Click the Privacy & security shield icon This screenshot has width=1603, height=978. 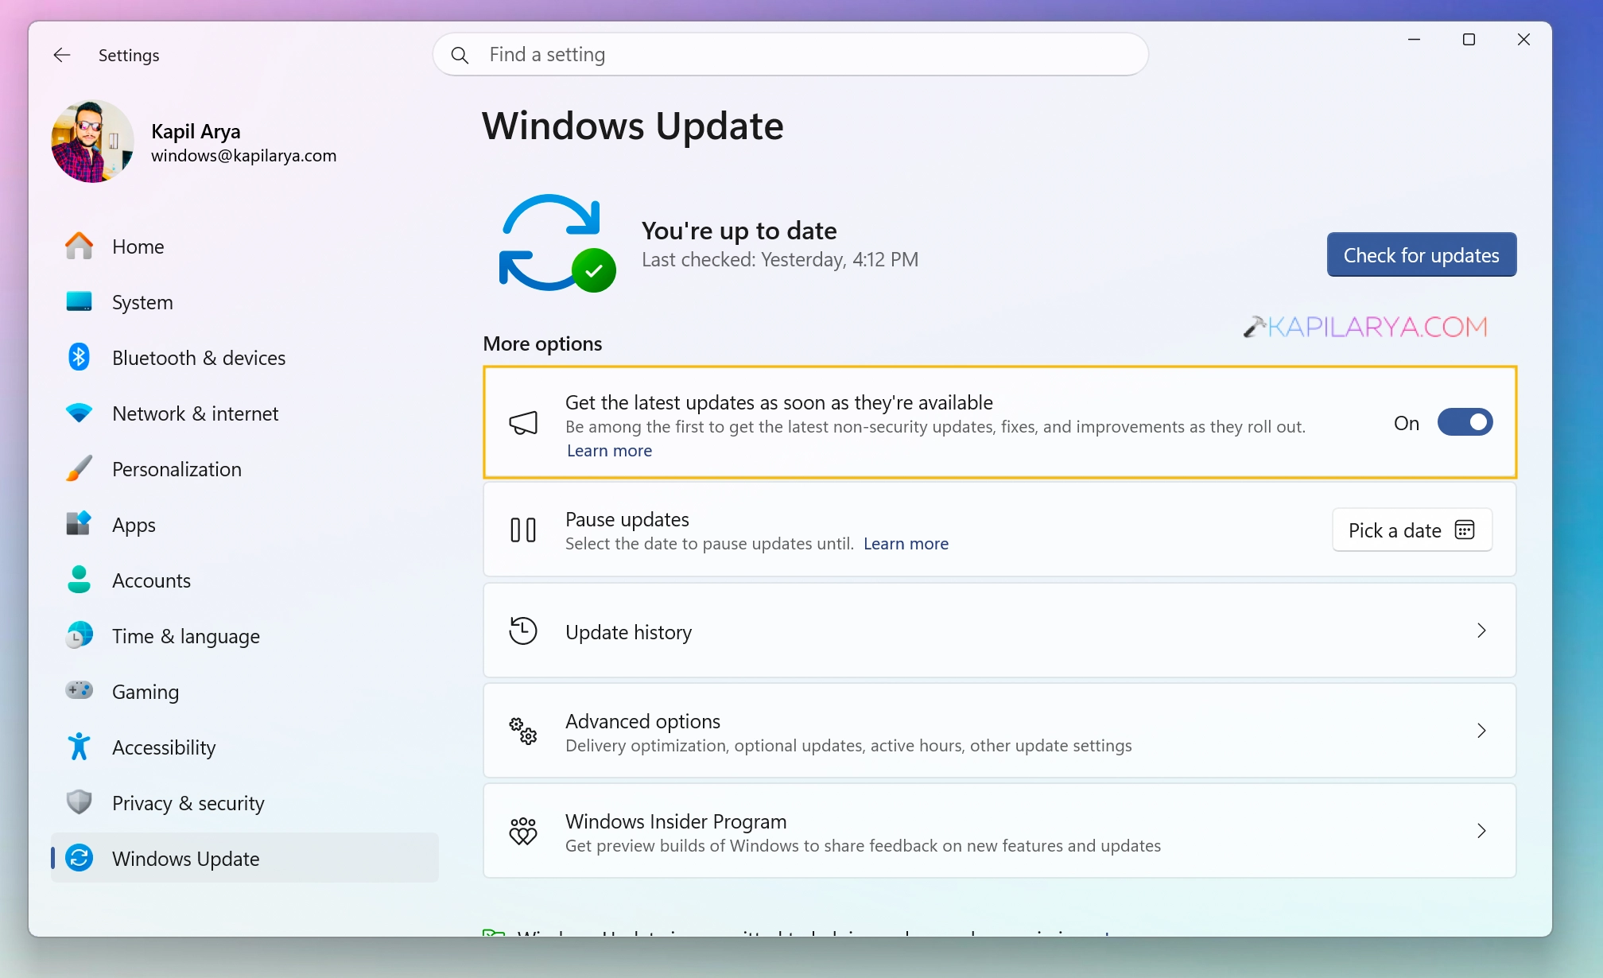pos(79,802)
